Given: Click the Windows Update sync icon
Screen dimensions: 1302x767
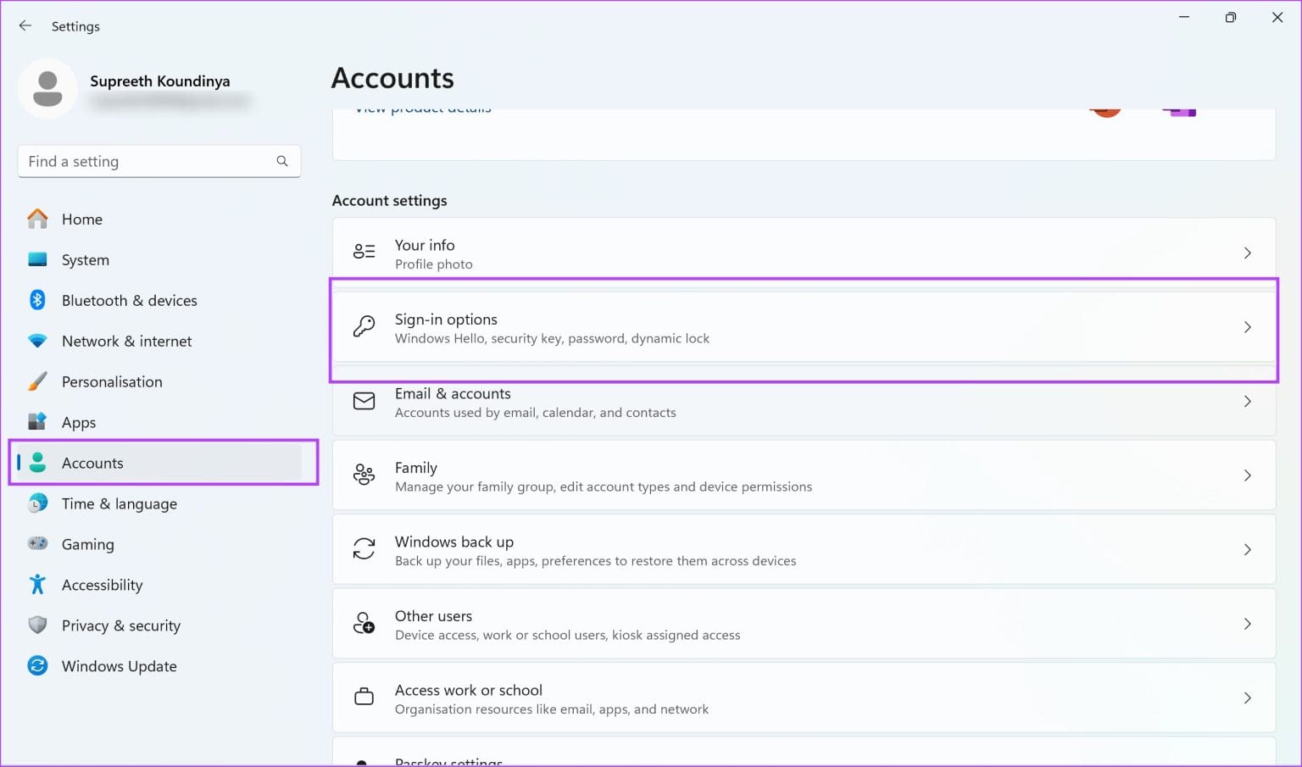Looking at the screenshot, I should tap(37, 666).
